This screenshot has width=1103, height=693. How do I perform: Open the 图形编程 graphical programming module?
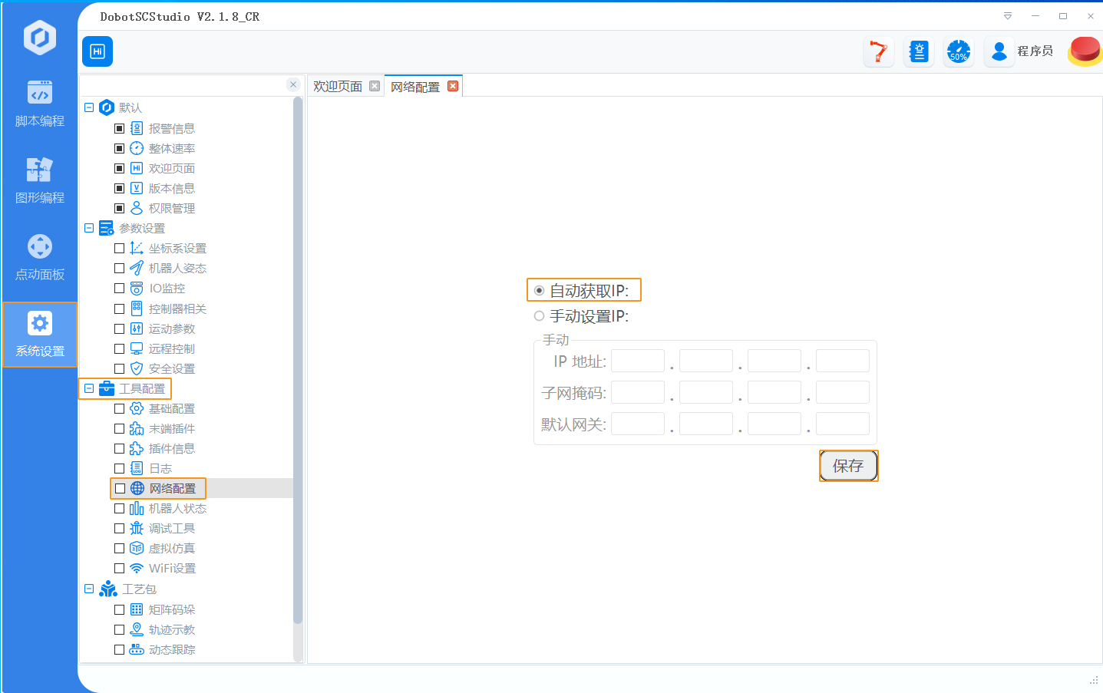click(x=39, y=181)
